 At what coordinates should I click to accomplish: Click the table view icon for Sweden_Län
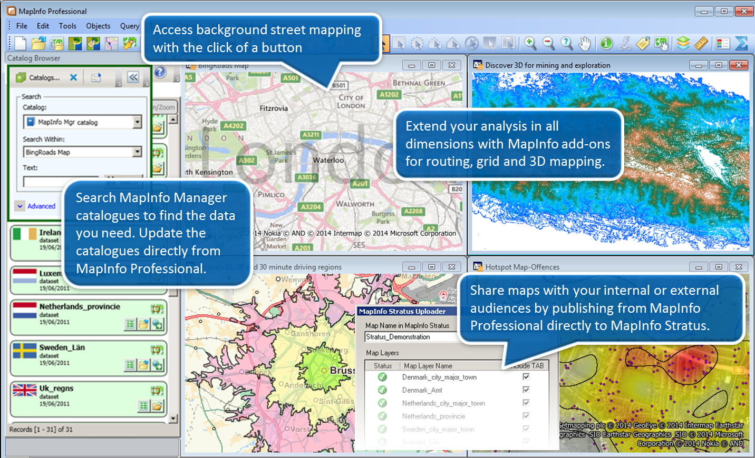(130, 365)
